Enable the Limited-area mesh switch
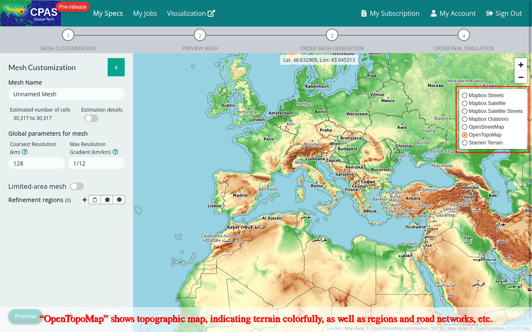Viewport: 532px width, 332px height. coord(77,186)
